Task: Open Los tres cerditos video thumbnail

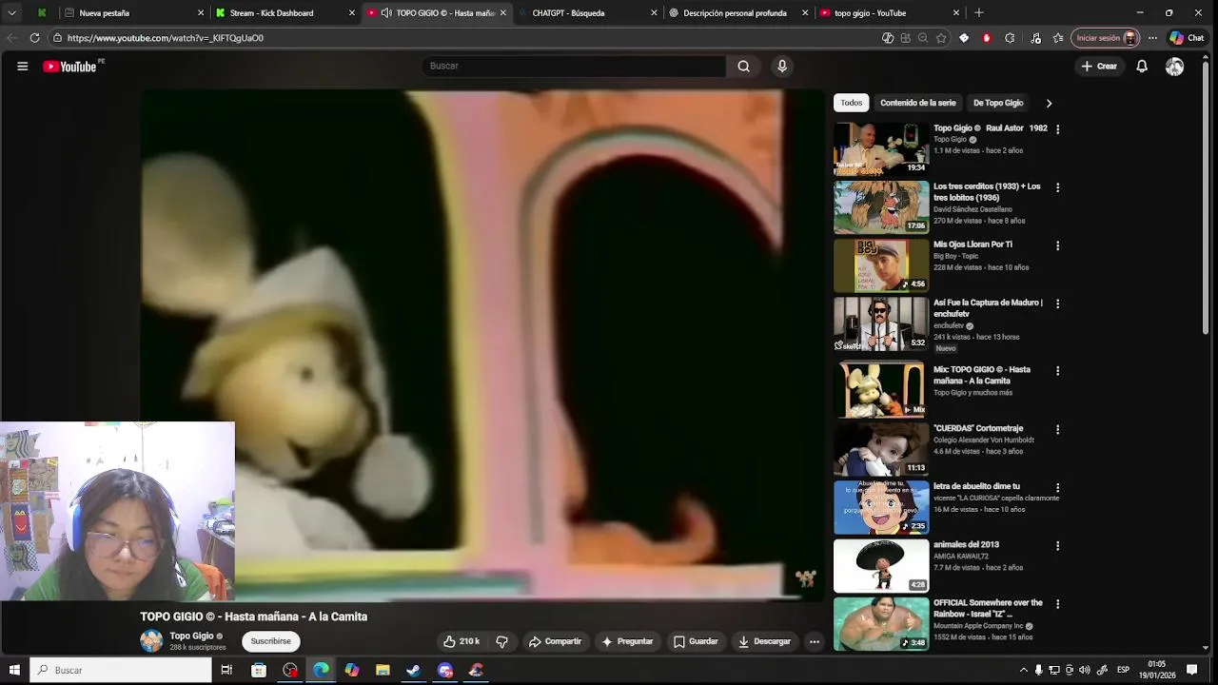Action: 881,206
